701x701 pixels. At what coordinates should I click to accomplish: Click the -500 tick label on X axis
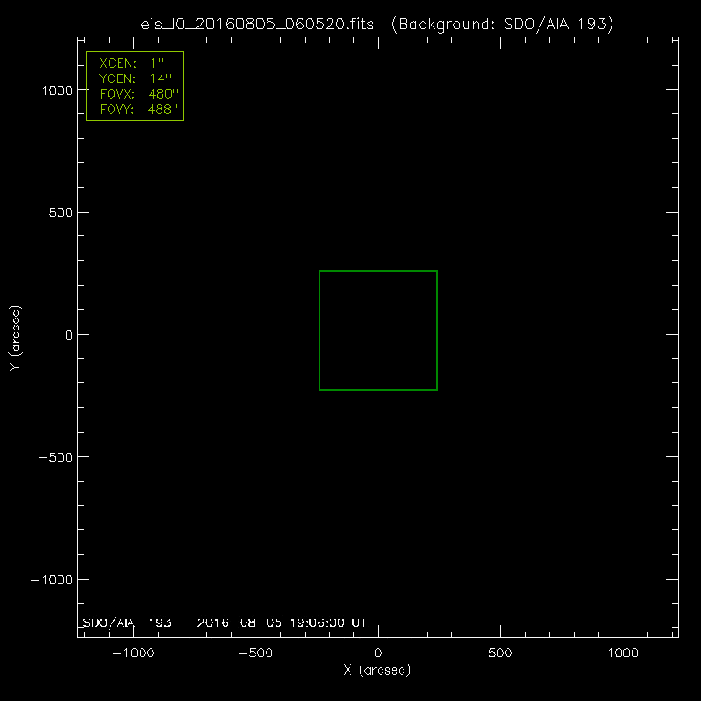click(x=255, y=654)
